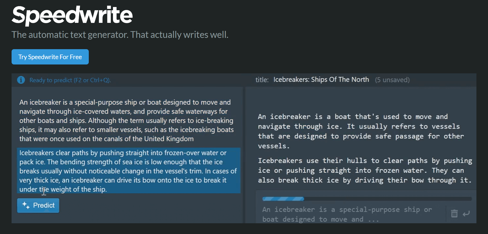The width and height of the screenshot is (488, 234).
Task: Click the output paragraph 'Icebreakers use their hulls'
Action: tap(365, 170)
